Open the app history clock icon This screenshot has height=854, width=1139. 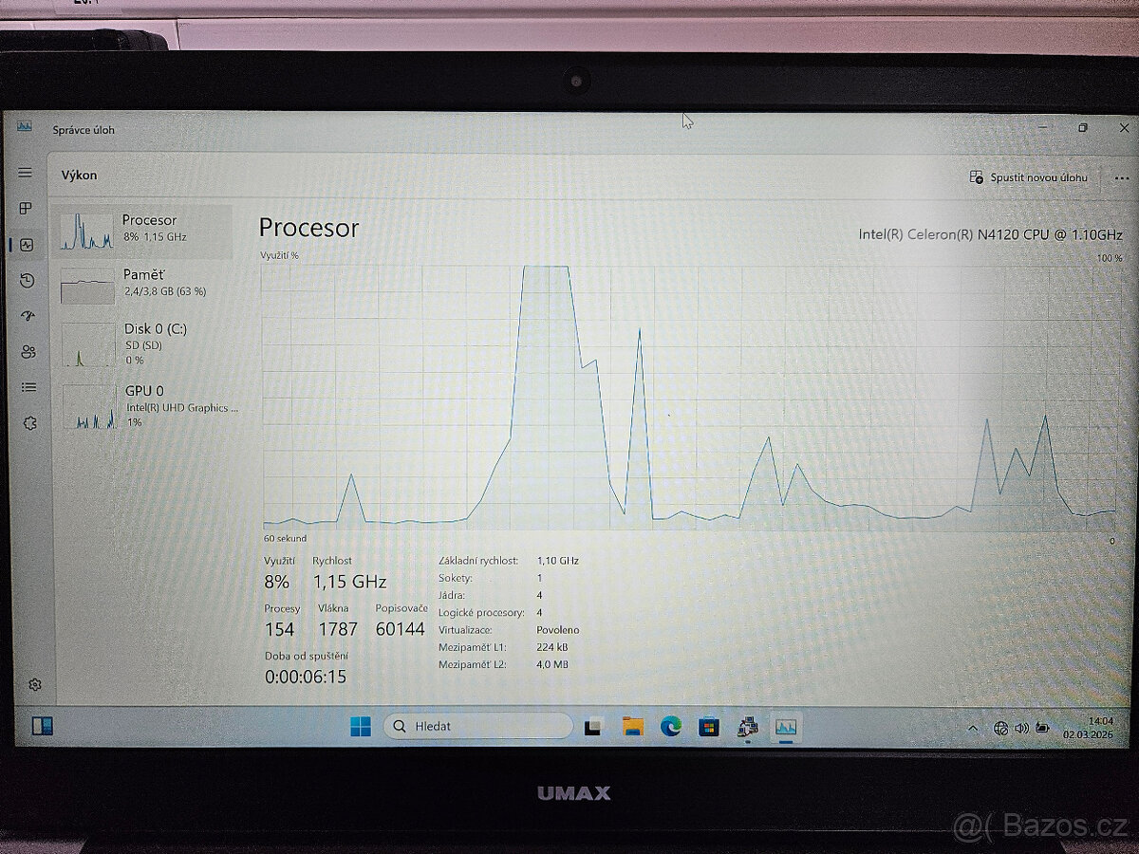26,281
